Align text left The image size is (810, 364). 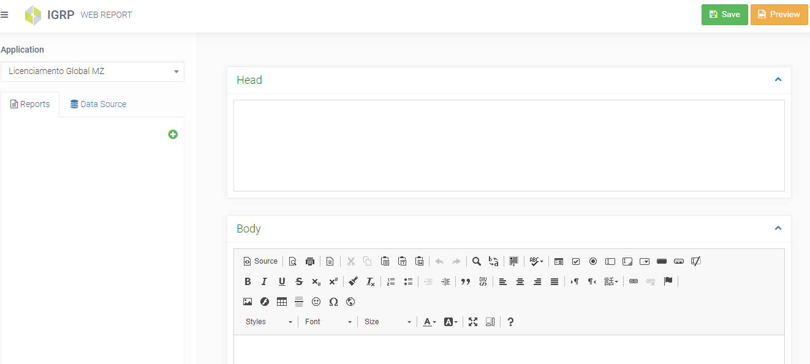[x=503, y=281]
